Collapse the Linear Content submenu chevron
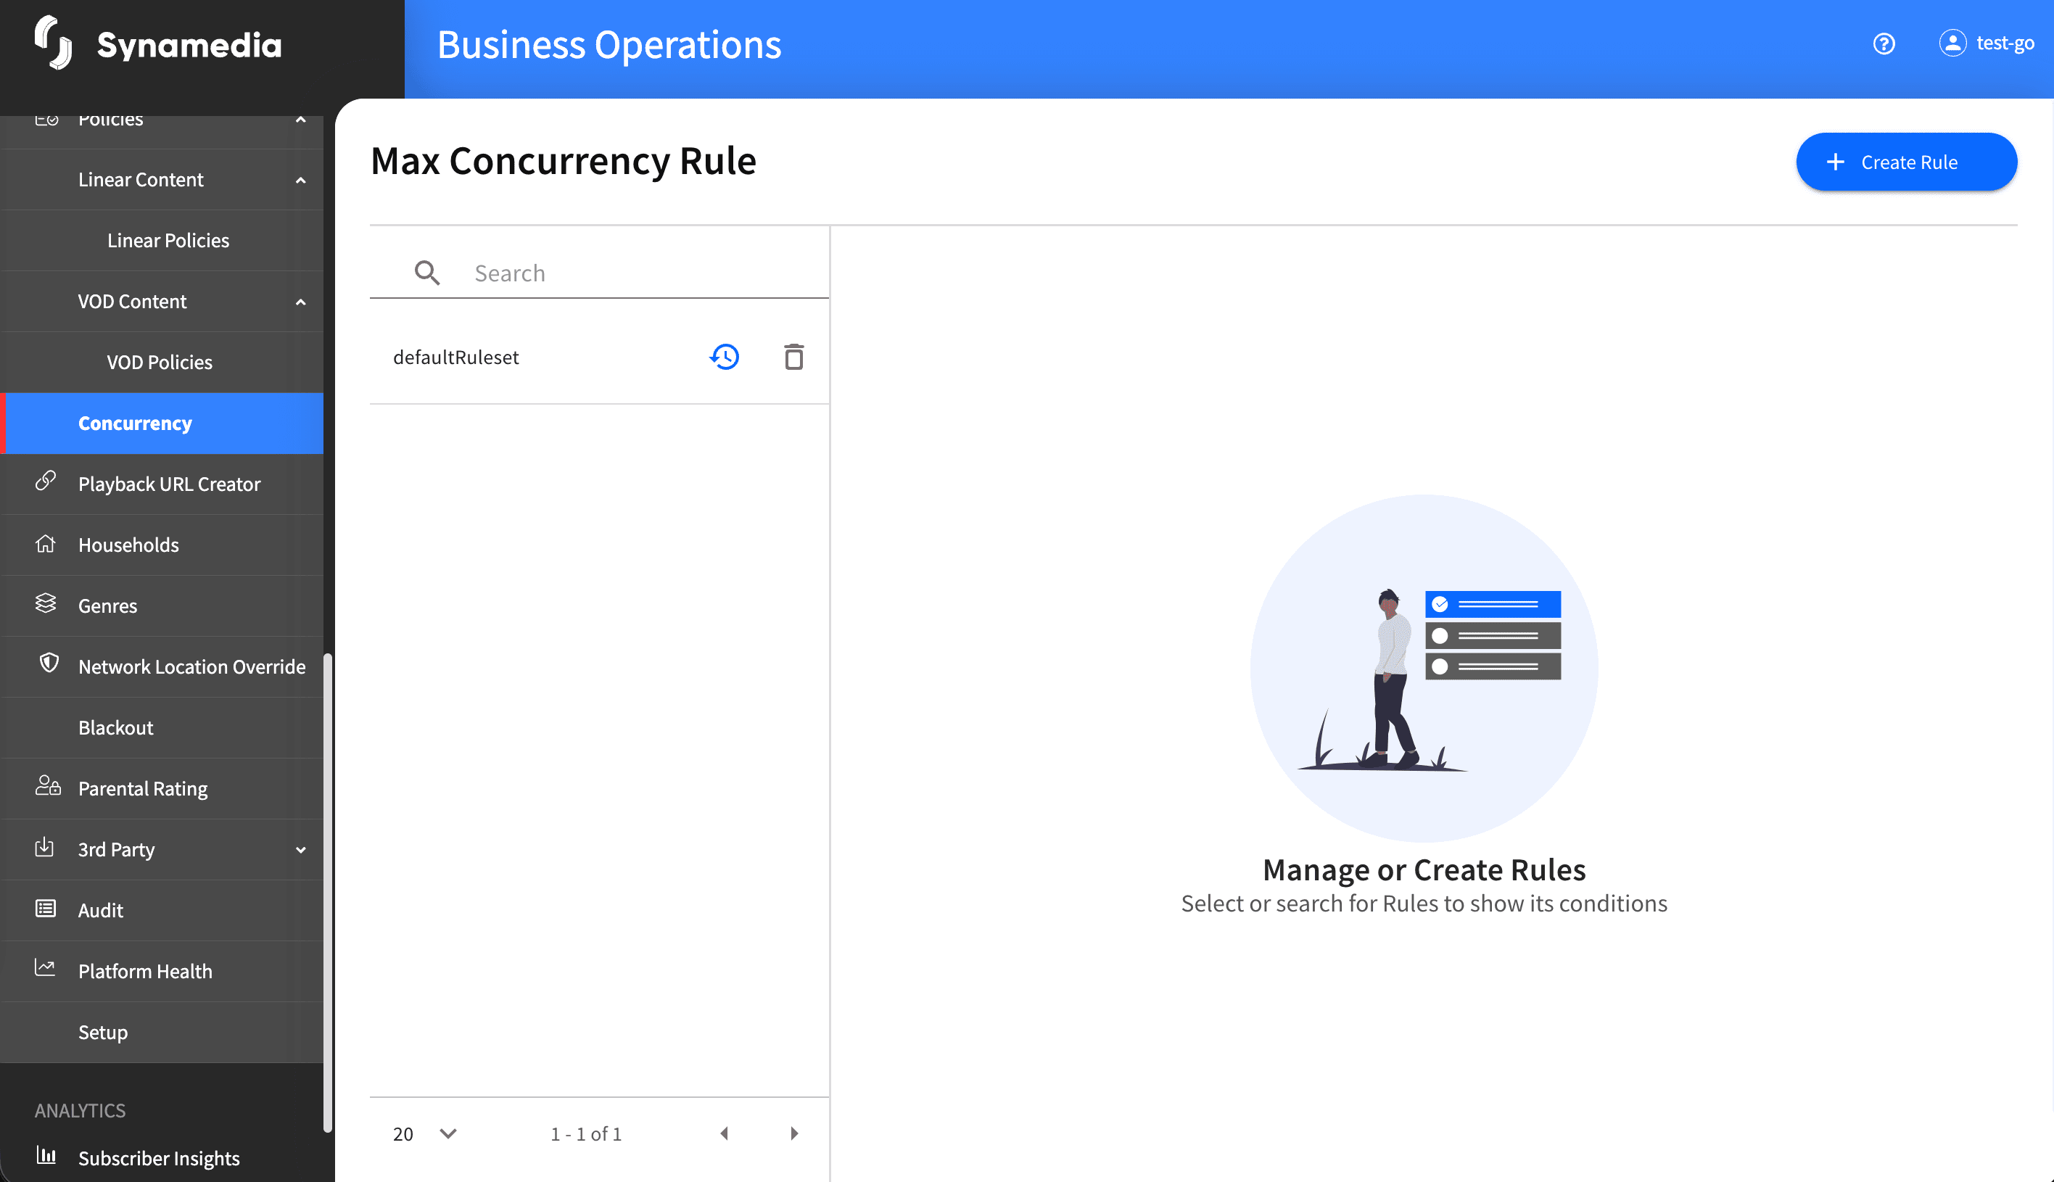Image resolution: width=2054 pixels, height=1182 pixels. (x=301, y=181)
